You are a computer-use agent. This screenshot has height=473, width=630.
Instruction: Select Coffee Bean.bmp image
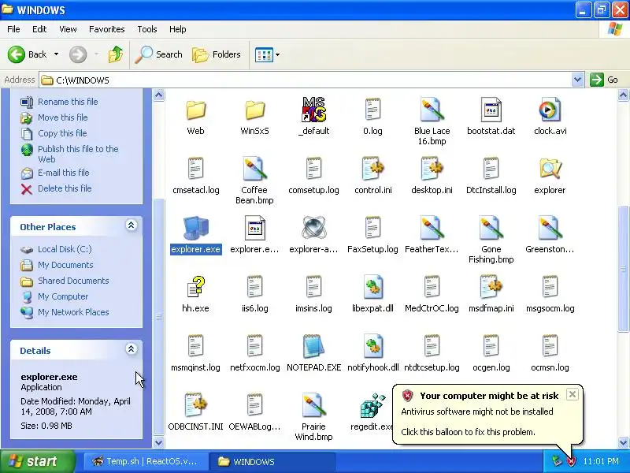point(254,169)
